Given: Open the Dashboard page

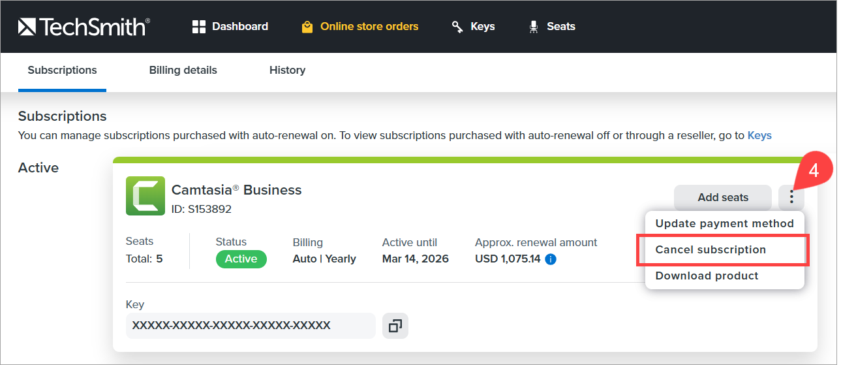Looking at the screenshot, I should click(230, 27).
